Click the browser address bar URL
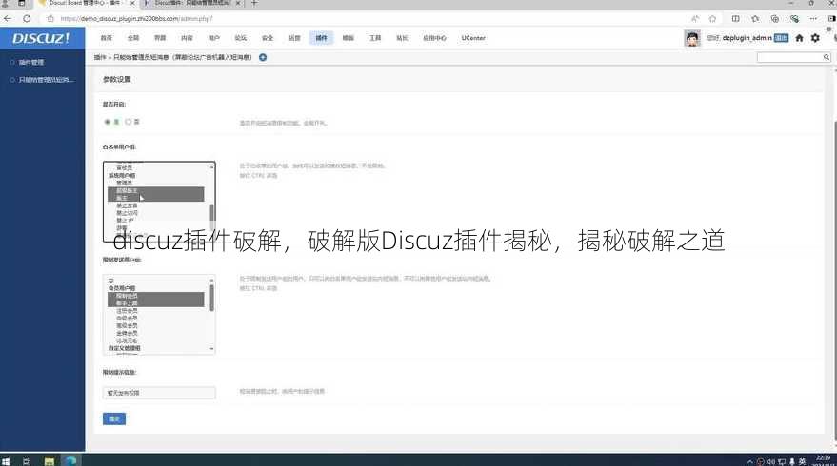The height and width of the screenshot is (466, 837). [x=136, y=19]
